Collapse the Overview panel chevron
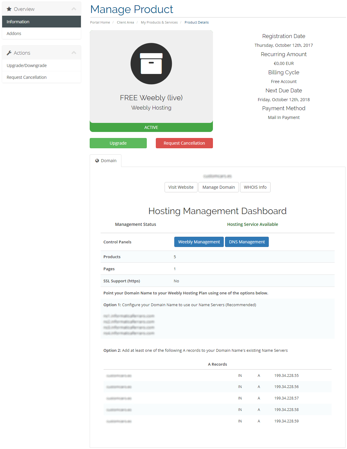 pos(74,9)
